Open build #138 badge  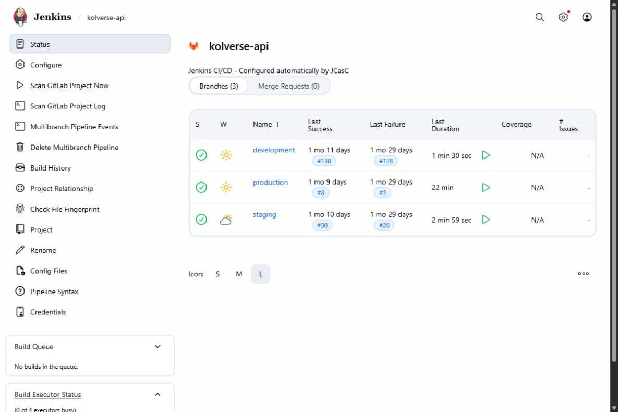pyautogui.click(x=324, y=161)
